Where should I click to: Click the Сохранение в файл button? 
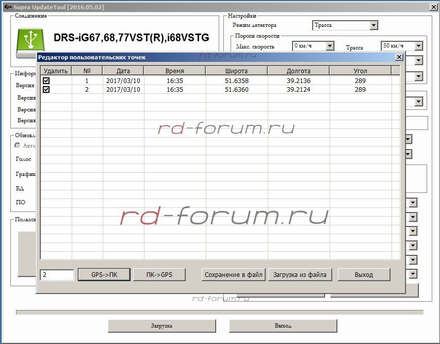pyautogui.click(x=234, y=275)
